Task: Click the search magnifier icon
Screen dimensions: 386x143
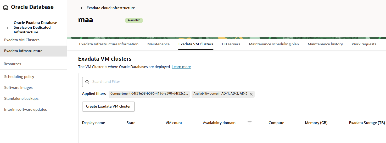Action: pos(87,82)
